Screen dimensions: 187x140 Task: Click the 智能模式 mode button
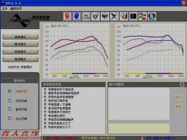click(x=20, y=52)
